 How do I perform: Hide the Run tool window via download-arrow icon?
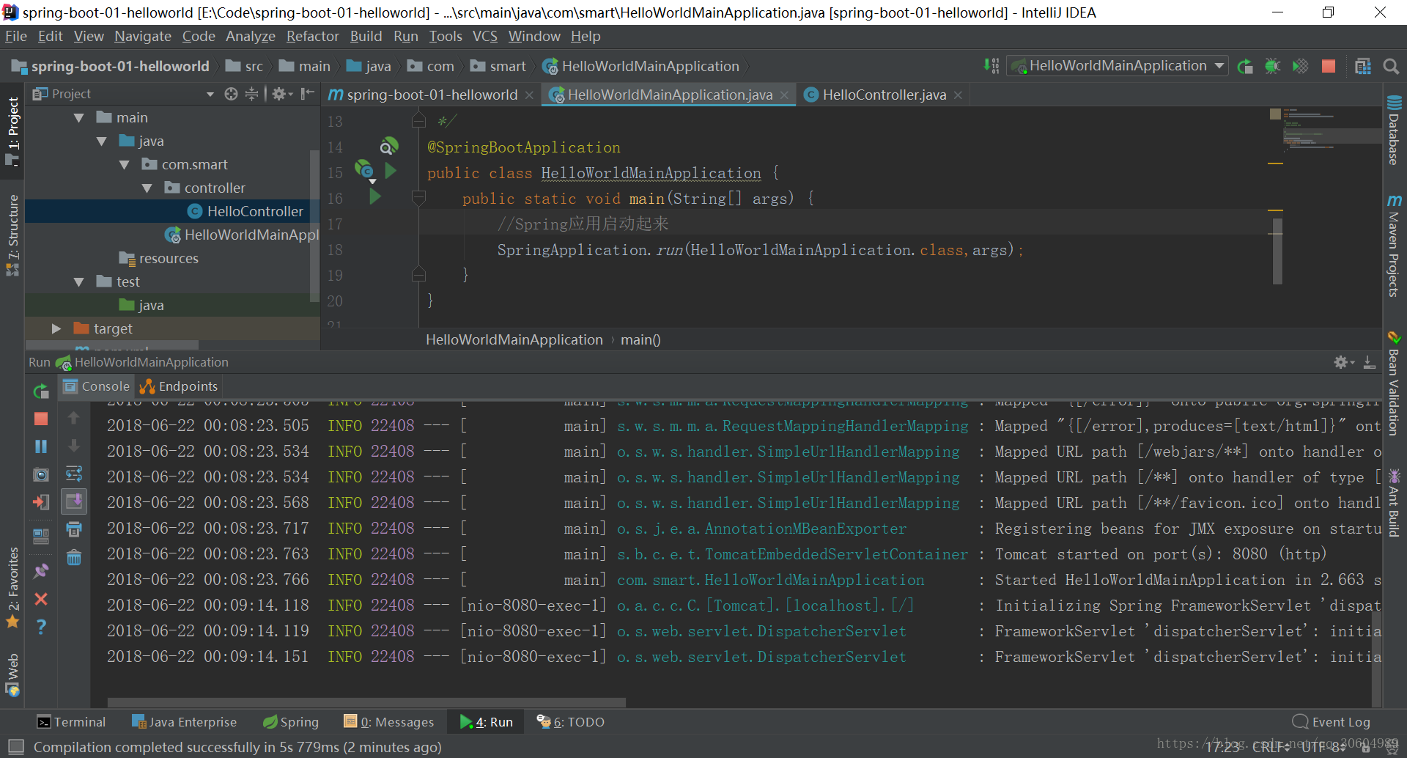[1369, 362]
